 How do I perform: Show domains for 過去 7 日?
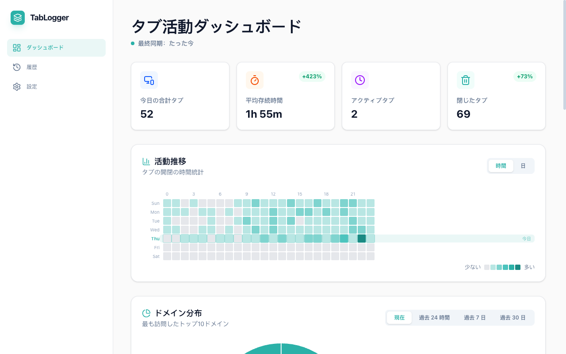click(x=474, y=318)
